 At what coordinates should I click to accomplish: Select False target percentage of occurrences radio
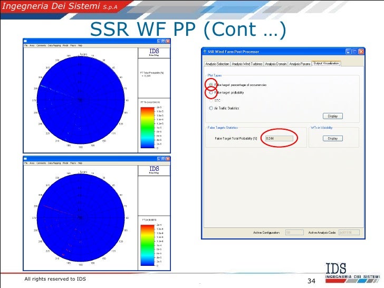pos(211,85)
